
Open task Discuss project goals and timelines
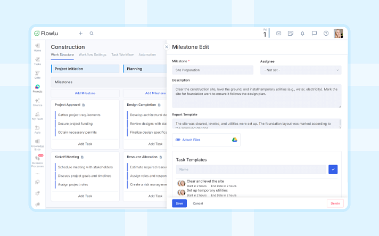(84, 176)
